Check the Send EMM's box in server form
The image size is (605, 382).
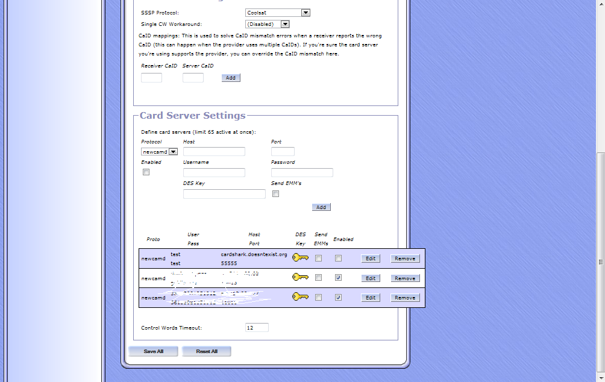[275, 194]
